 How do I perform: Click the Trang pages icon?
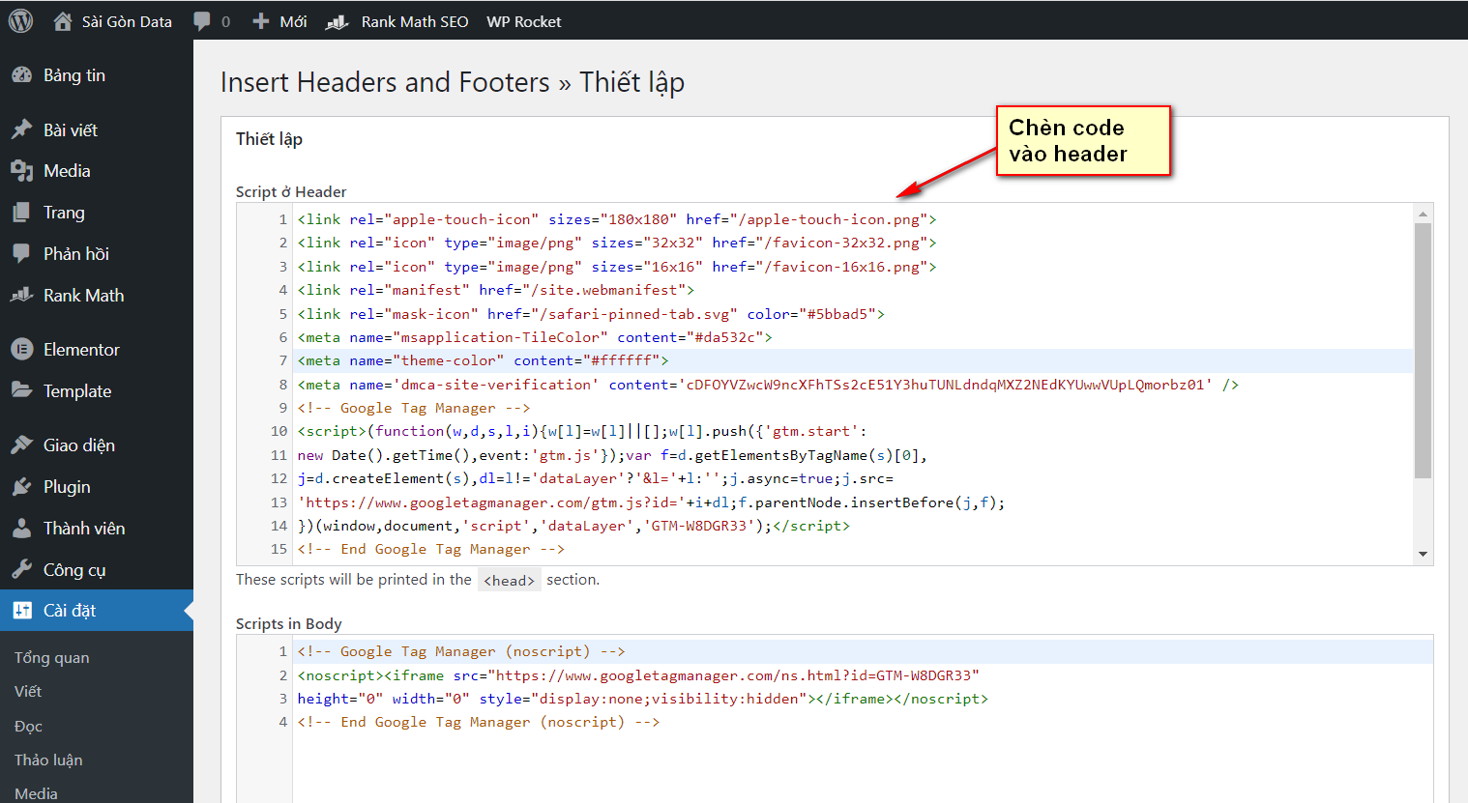(21, 213)
